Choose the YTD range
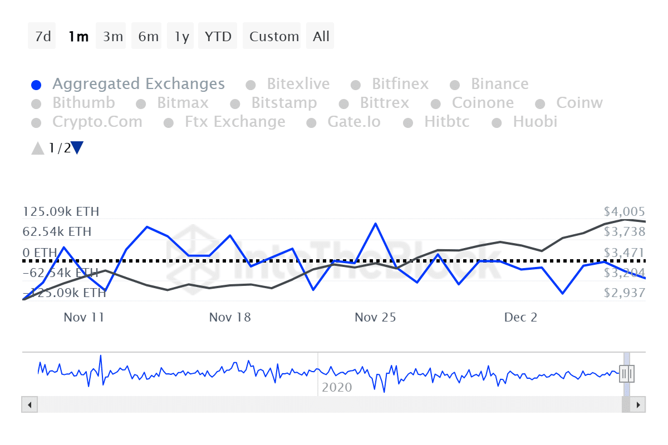This screenshot has height=445, width=668. pyautogui.click(x=218, y=37)
